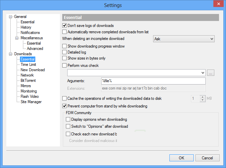Select BitTorrent in the settings tree
Image resolution: width=226 pixels, height=168 pixels.
(28, 81)
